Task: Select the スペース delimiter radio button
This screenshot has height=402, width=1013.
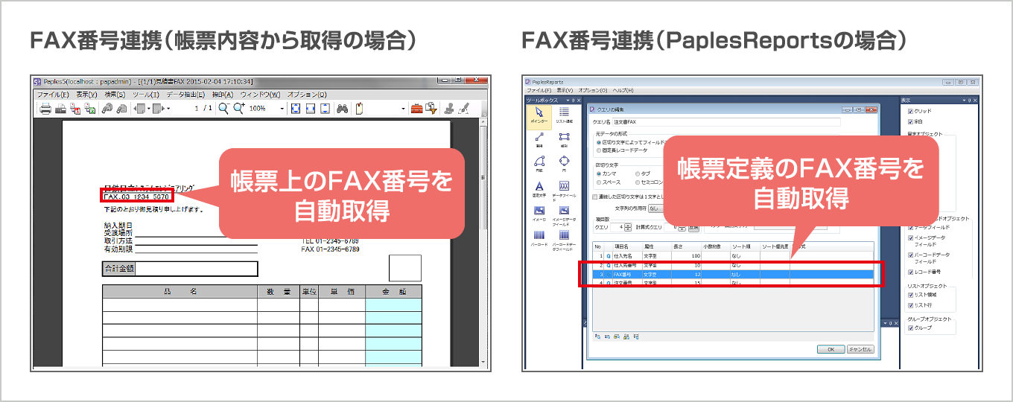Action: [599, 182]
